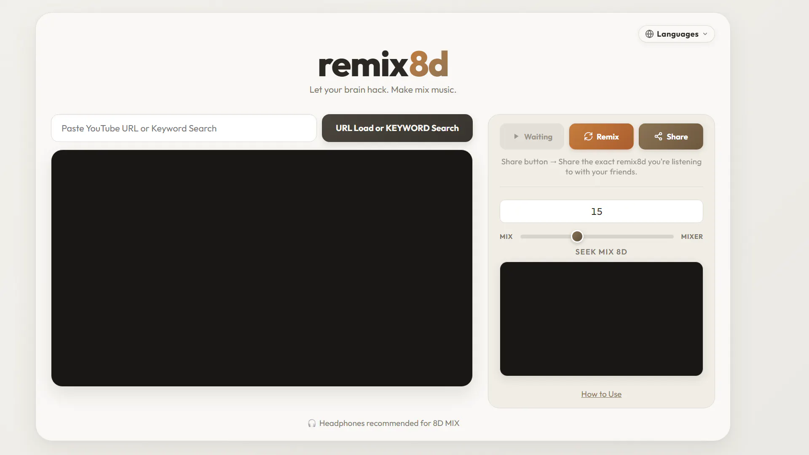Click the 'Share button → Share the exact' description
809x455 pixels.
pyautogui.click(x=601, y=167)
